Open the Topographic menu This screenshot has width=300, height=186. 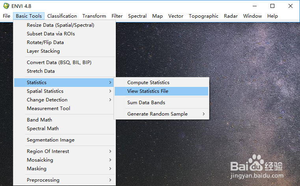click(203, 16)
